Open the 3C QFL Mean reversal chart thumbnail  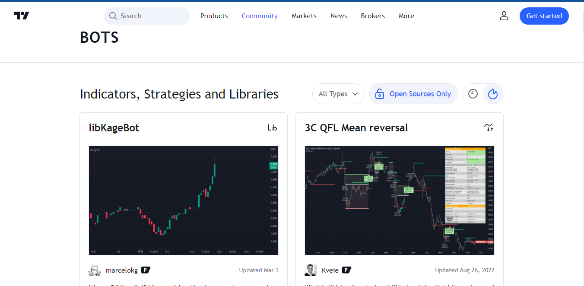[400, 200]
